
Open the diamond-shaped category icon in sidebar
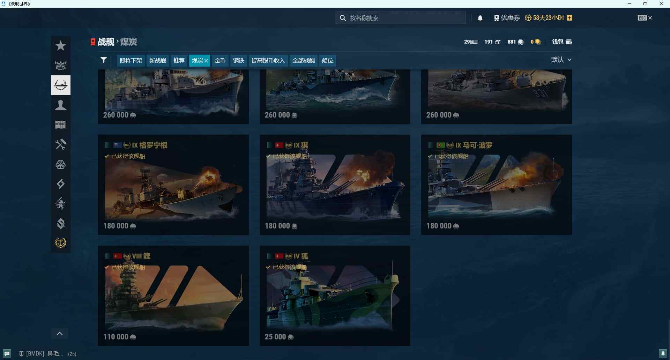61,184
